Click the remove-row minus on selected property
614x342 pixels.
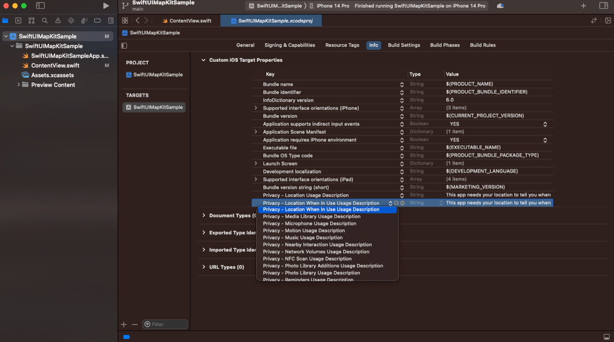coord(402,203)
